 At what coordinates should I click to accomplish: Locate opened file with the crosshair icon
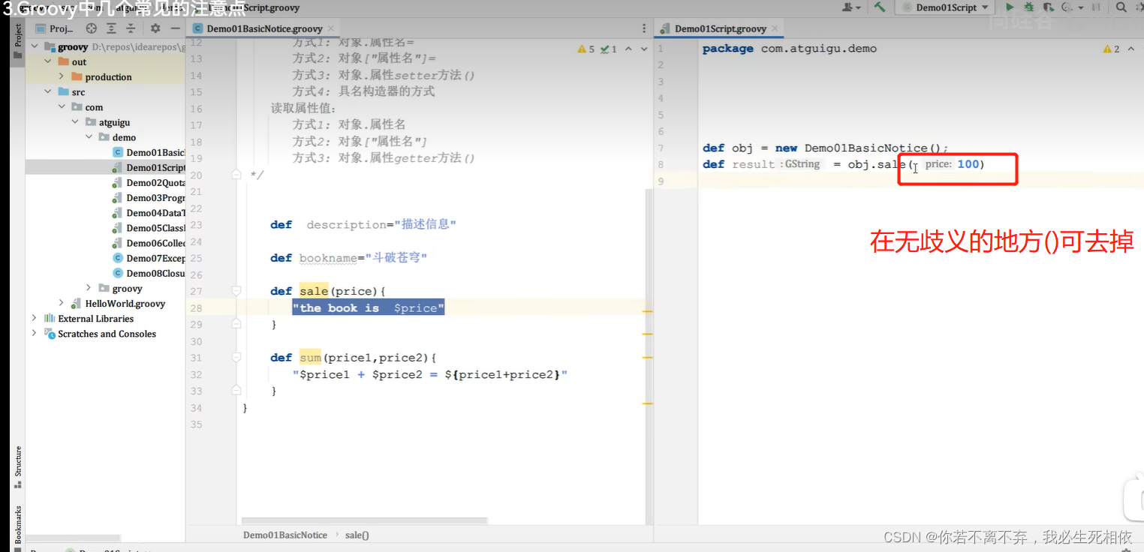(x=92, y=28)
